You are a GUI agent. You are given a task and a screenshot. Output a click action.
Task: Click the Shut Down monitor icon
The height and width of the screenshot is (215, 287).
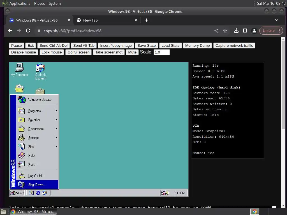[x=21, y=185]
